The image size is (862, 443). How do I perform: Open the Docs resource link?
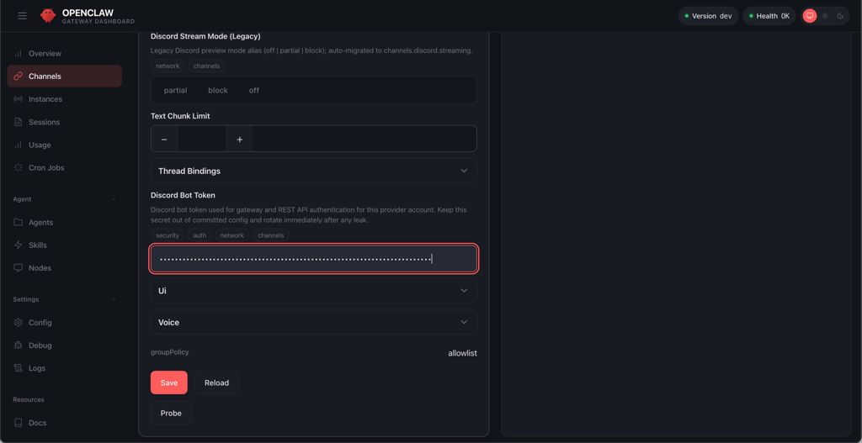[x=64, y=423]
